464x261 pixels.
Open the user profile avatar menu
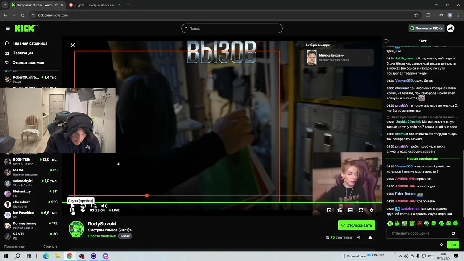tap(451, 28)
